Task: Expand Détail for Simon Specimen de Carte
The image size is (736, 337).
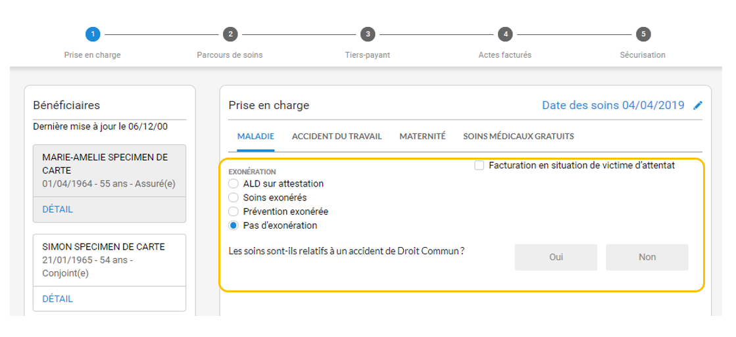Action: click(58, 298)
